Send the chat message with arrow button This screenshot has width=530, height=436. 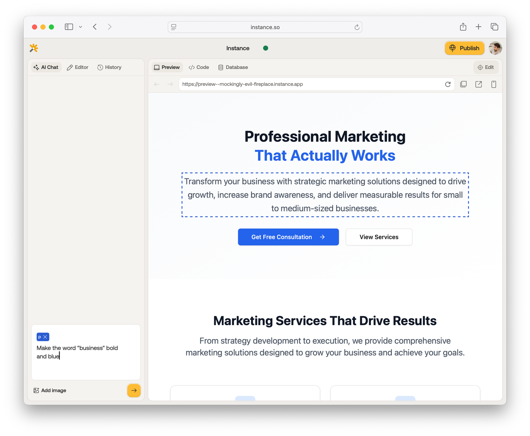pyautogui.click(x=134, y=390)
